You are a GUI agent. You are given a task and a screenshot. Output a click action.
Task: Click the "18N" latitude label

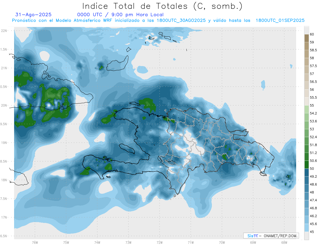click(4, 180)
